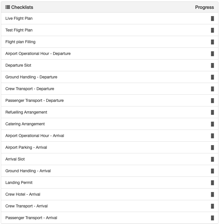
Task: Click the Passenger Transport - Departure entry
Action: 35,100
